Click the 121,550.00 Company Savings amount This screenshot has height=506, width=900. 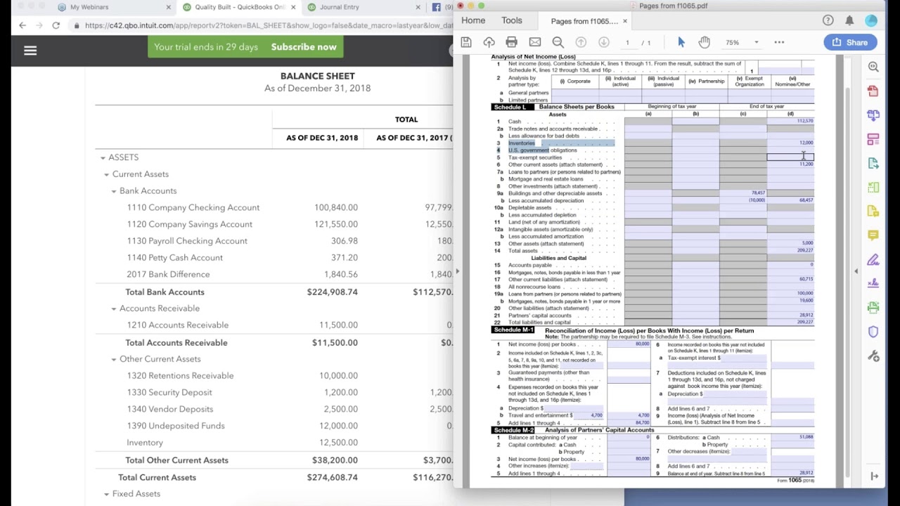coord(336,224)
